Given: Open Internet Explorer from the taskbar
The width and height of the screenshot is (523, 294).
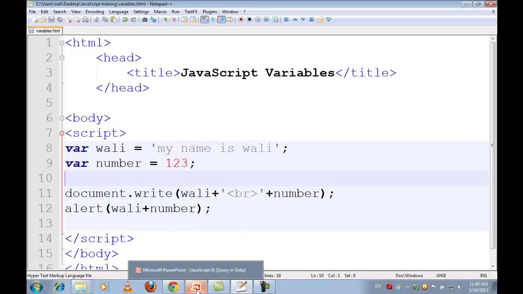Looking at the screenshot, I should (60, 287).
